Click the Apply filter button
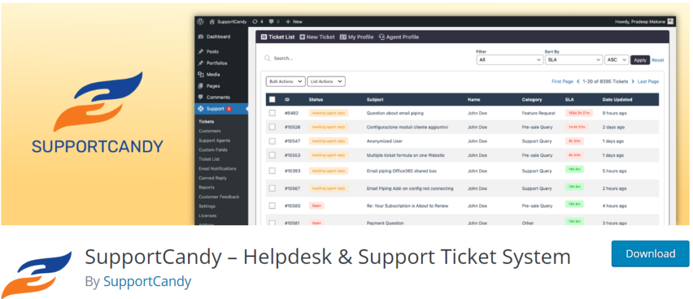This screenshot has width=693, height=299. 640,60
